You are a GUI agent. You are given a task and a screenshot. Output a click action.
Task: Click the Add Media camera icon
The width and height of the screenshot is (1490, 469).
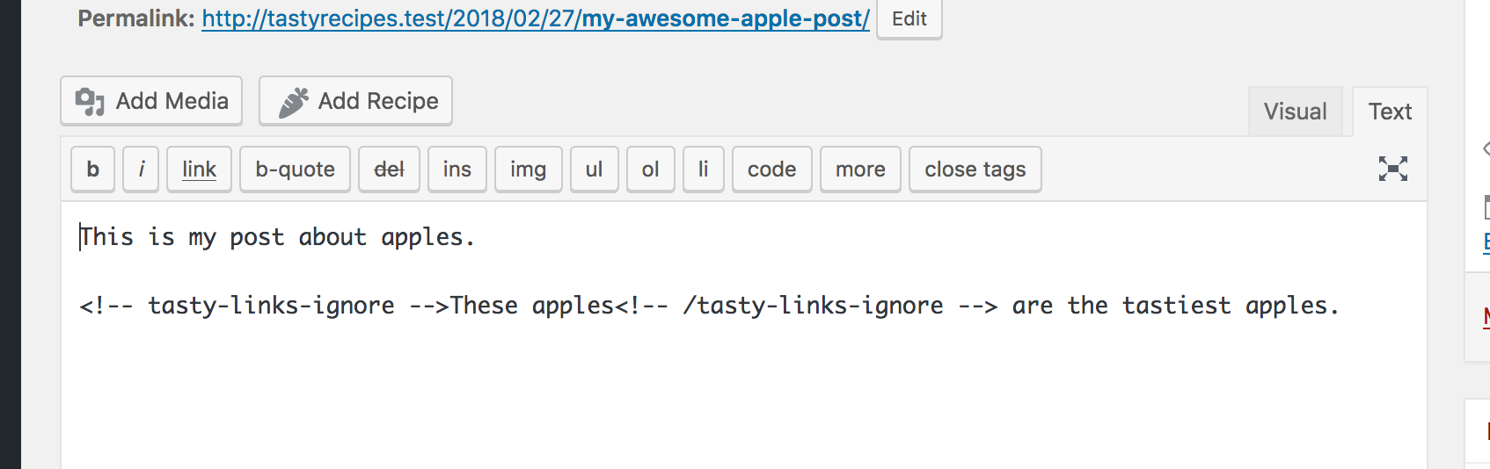click(x=90, y=102)
